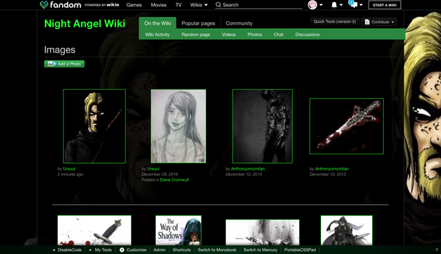Click Customize in bottom toolbar
This screenshot has height=254, width=441.
coord(136,250)
